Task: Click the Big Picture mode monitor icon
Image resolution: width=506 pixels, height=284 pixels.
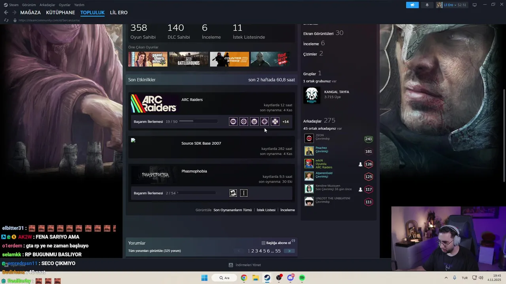Action: coord(474,5)
